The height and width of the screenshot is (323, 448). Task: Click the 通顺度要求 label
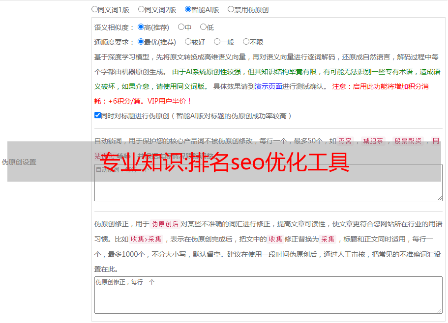pos(114,42)
